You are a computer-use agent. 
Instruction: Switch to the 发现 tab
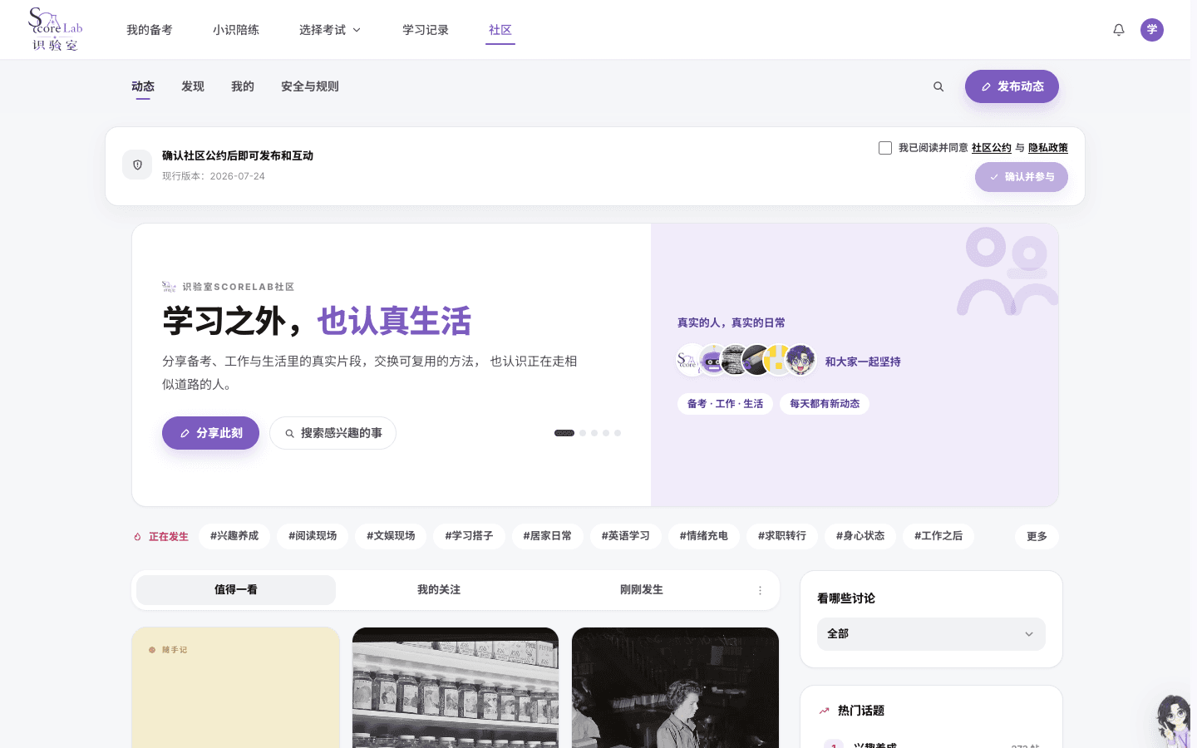point(193,86)
